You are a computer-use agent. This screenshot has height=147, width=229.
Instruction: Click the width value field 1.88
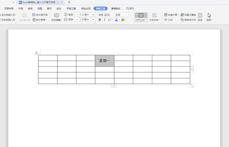[85, 19]
